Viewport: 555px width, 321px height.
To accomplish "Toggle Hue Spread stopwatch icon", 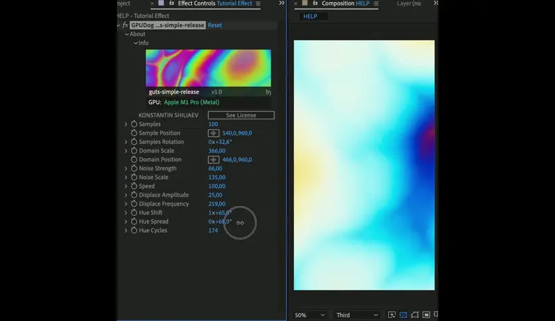I will pyautogui.click(x=134, y=222).
